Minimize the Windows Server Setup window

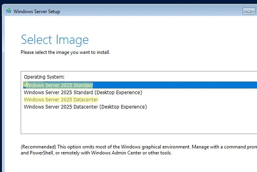pos(249,11)
